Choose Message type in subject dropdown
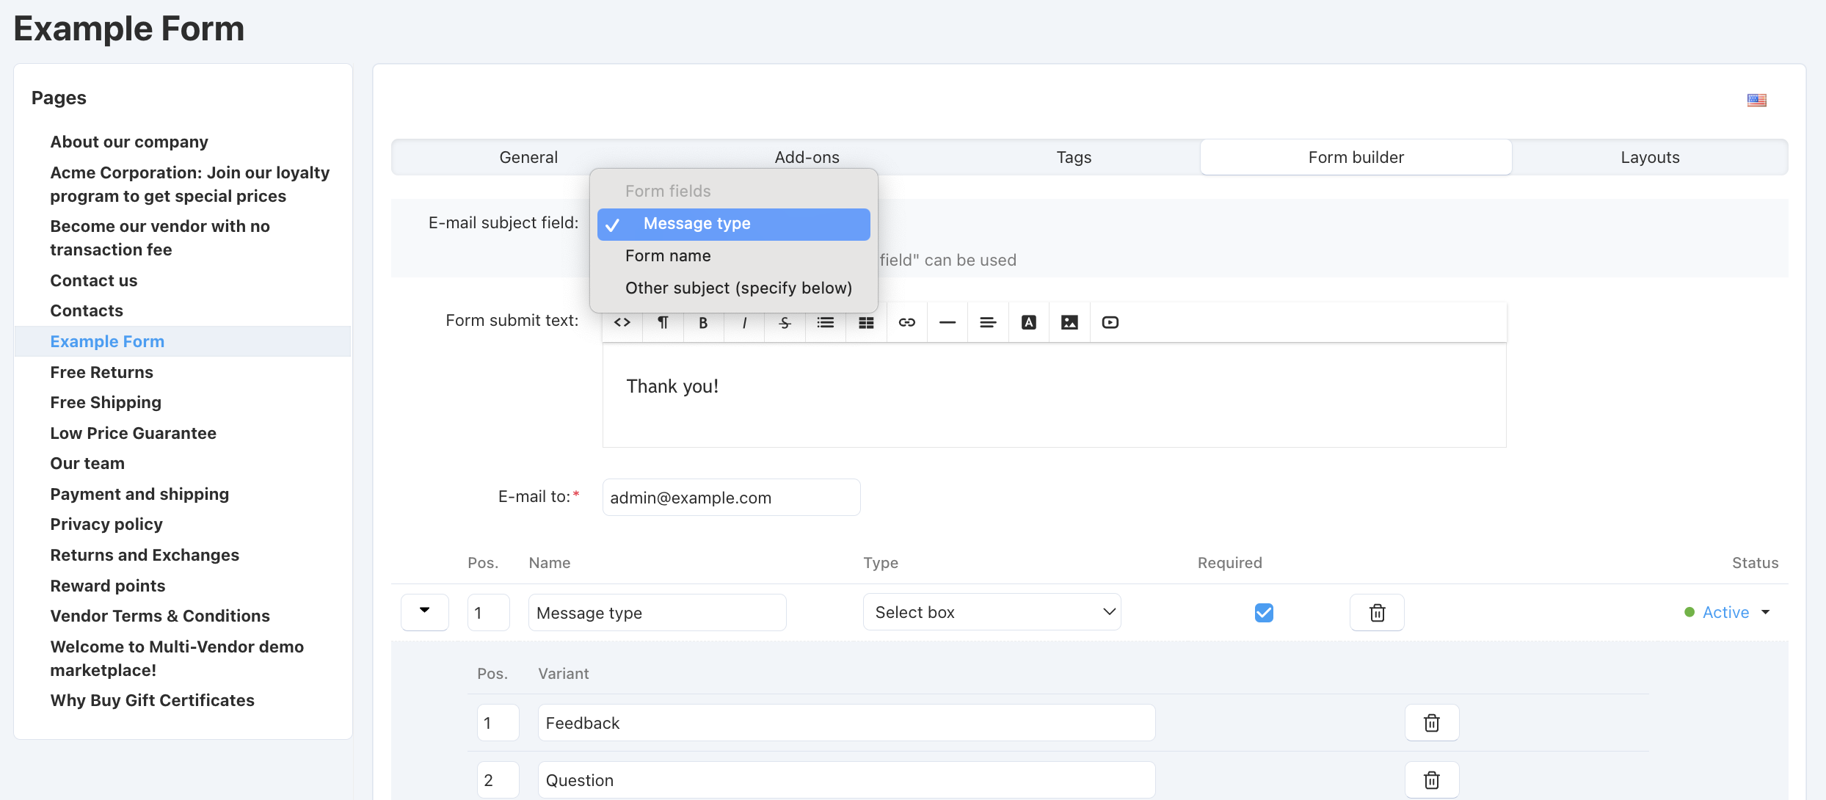The image size is (1826, 800). [x=734, y=224]
